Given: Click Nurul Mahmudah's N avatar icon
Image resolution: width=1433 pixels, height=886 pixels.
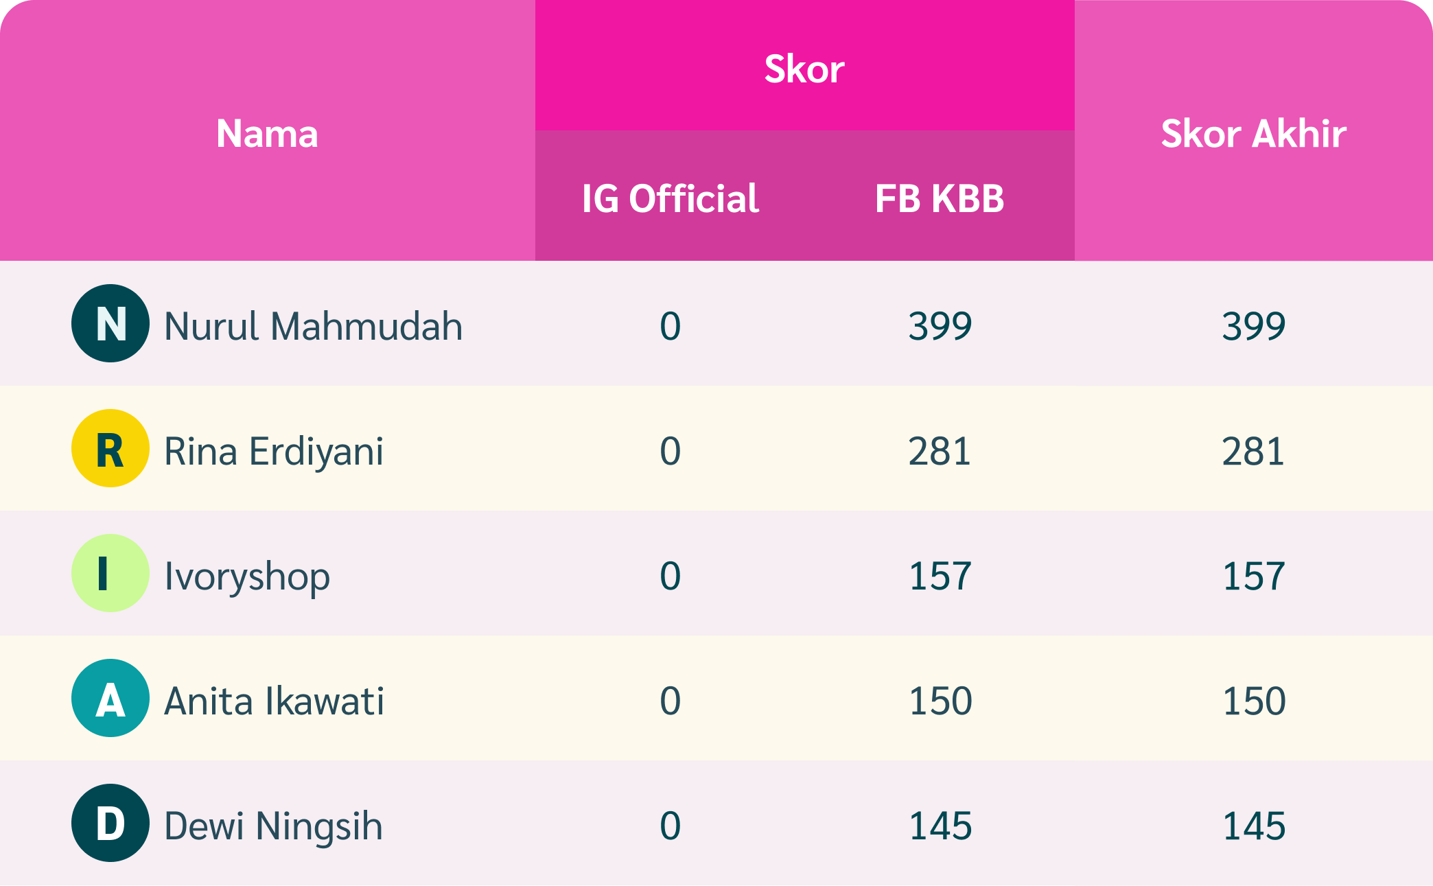Looking at the screenshot, I should (110, 323).
